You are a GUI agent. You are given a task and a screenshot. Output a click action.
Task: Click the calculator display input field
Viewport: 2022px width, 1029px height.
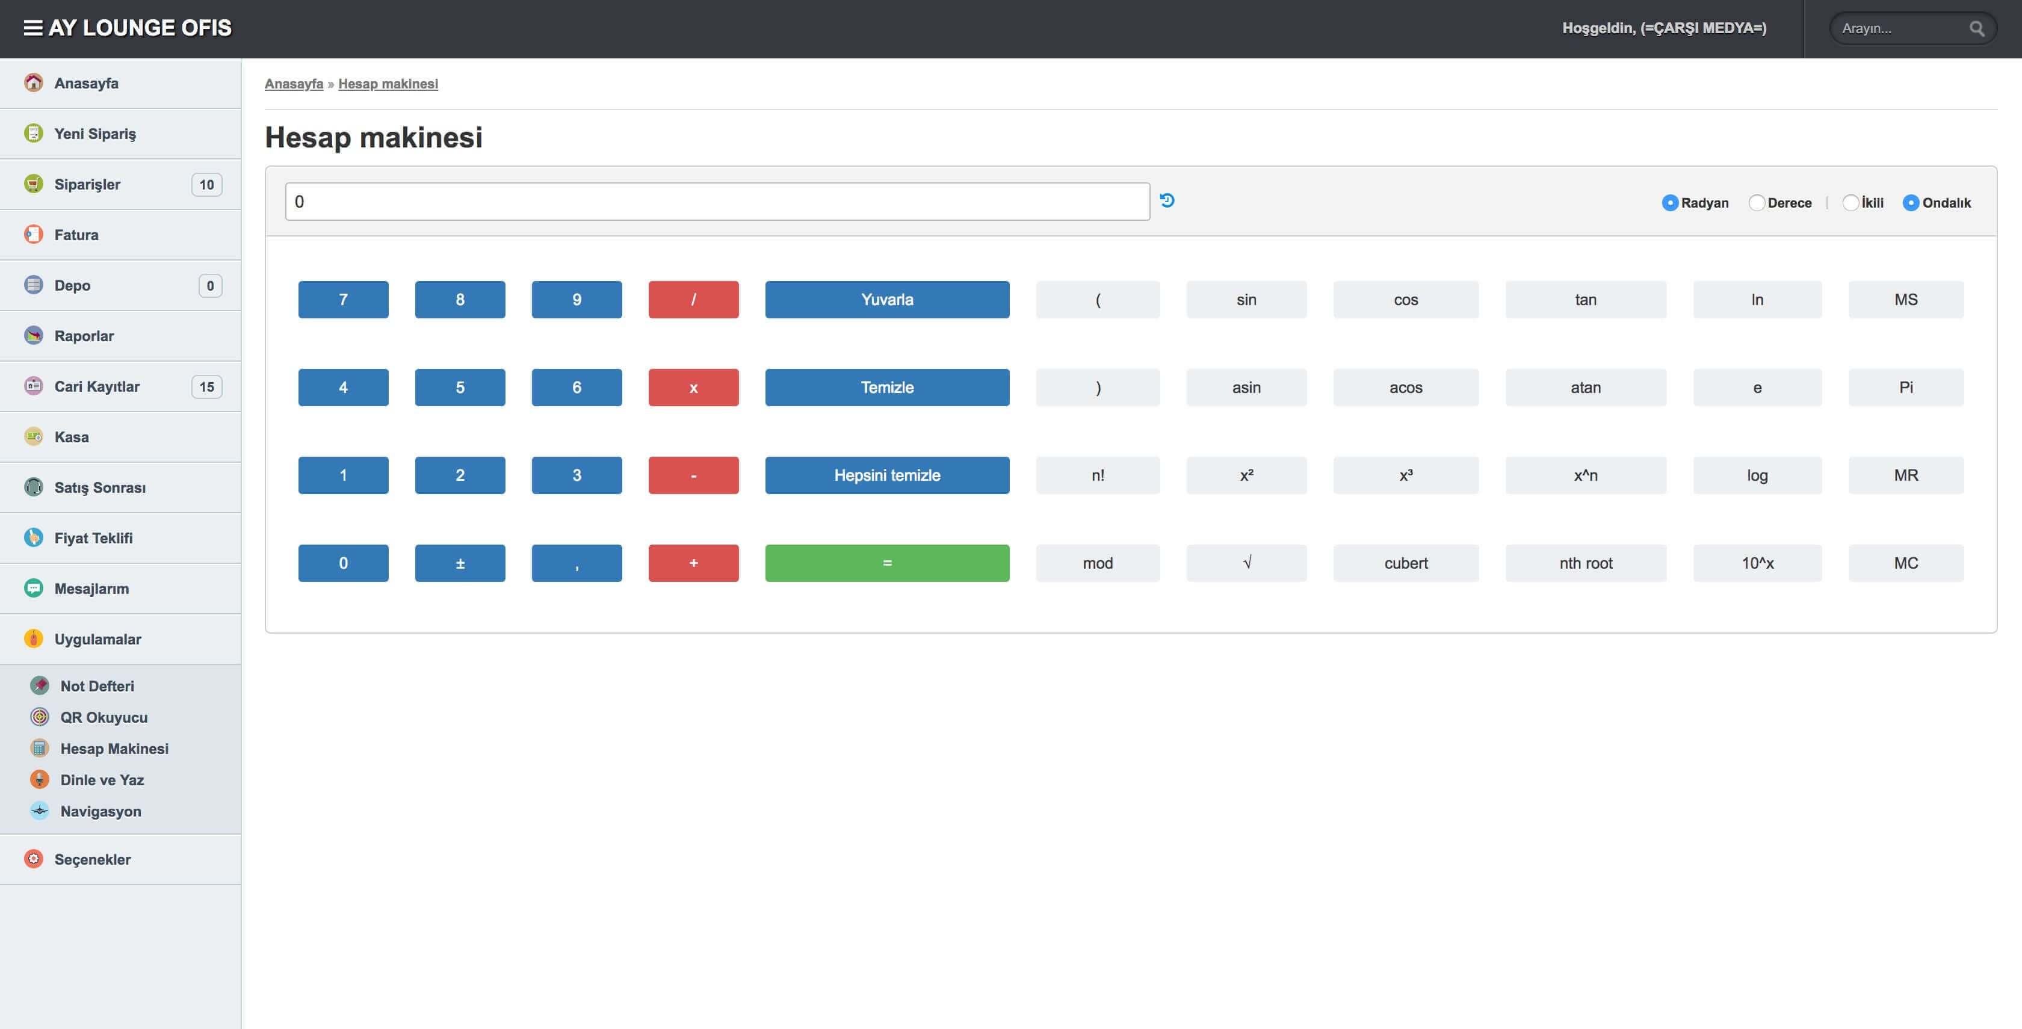pos(717,202)
